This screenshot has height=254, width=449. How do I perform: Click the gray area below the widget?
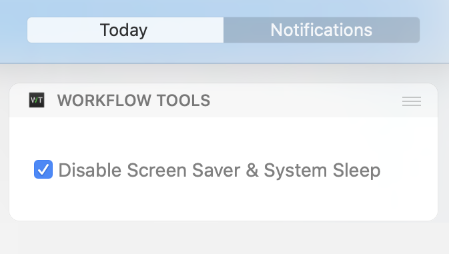click(x=223, y=237)
